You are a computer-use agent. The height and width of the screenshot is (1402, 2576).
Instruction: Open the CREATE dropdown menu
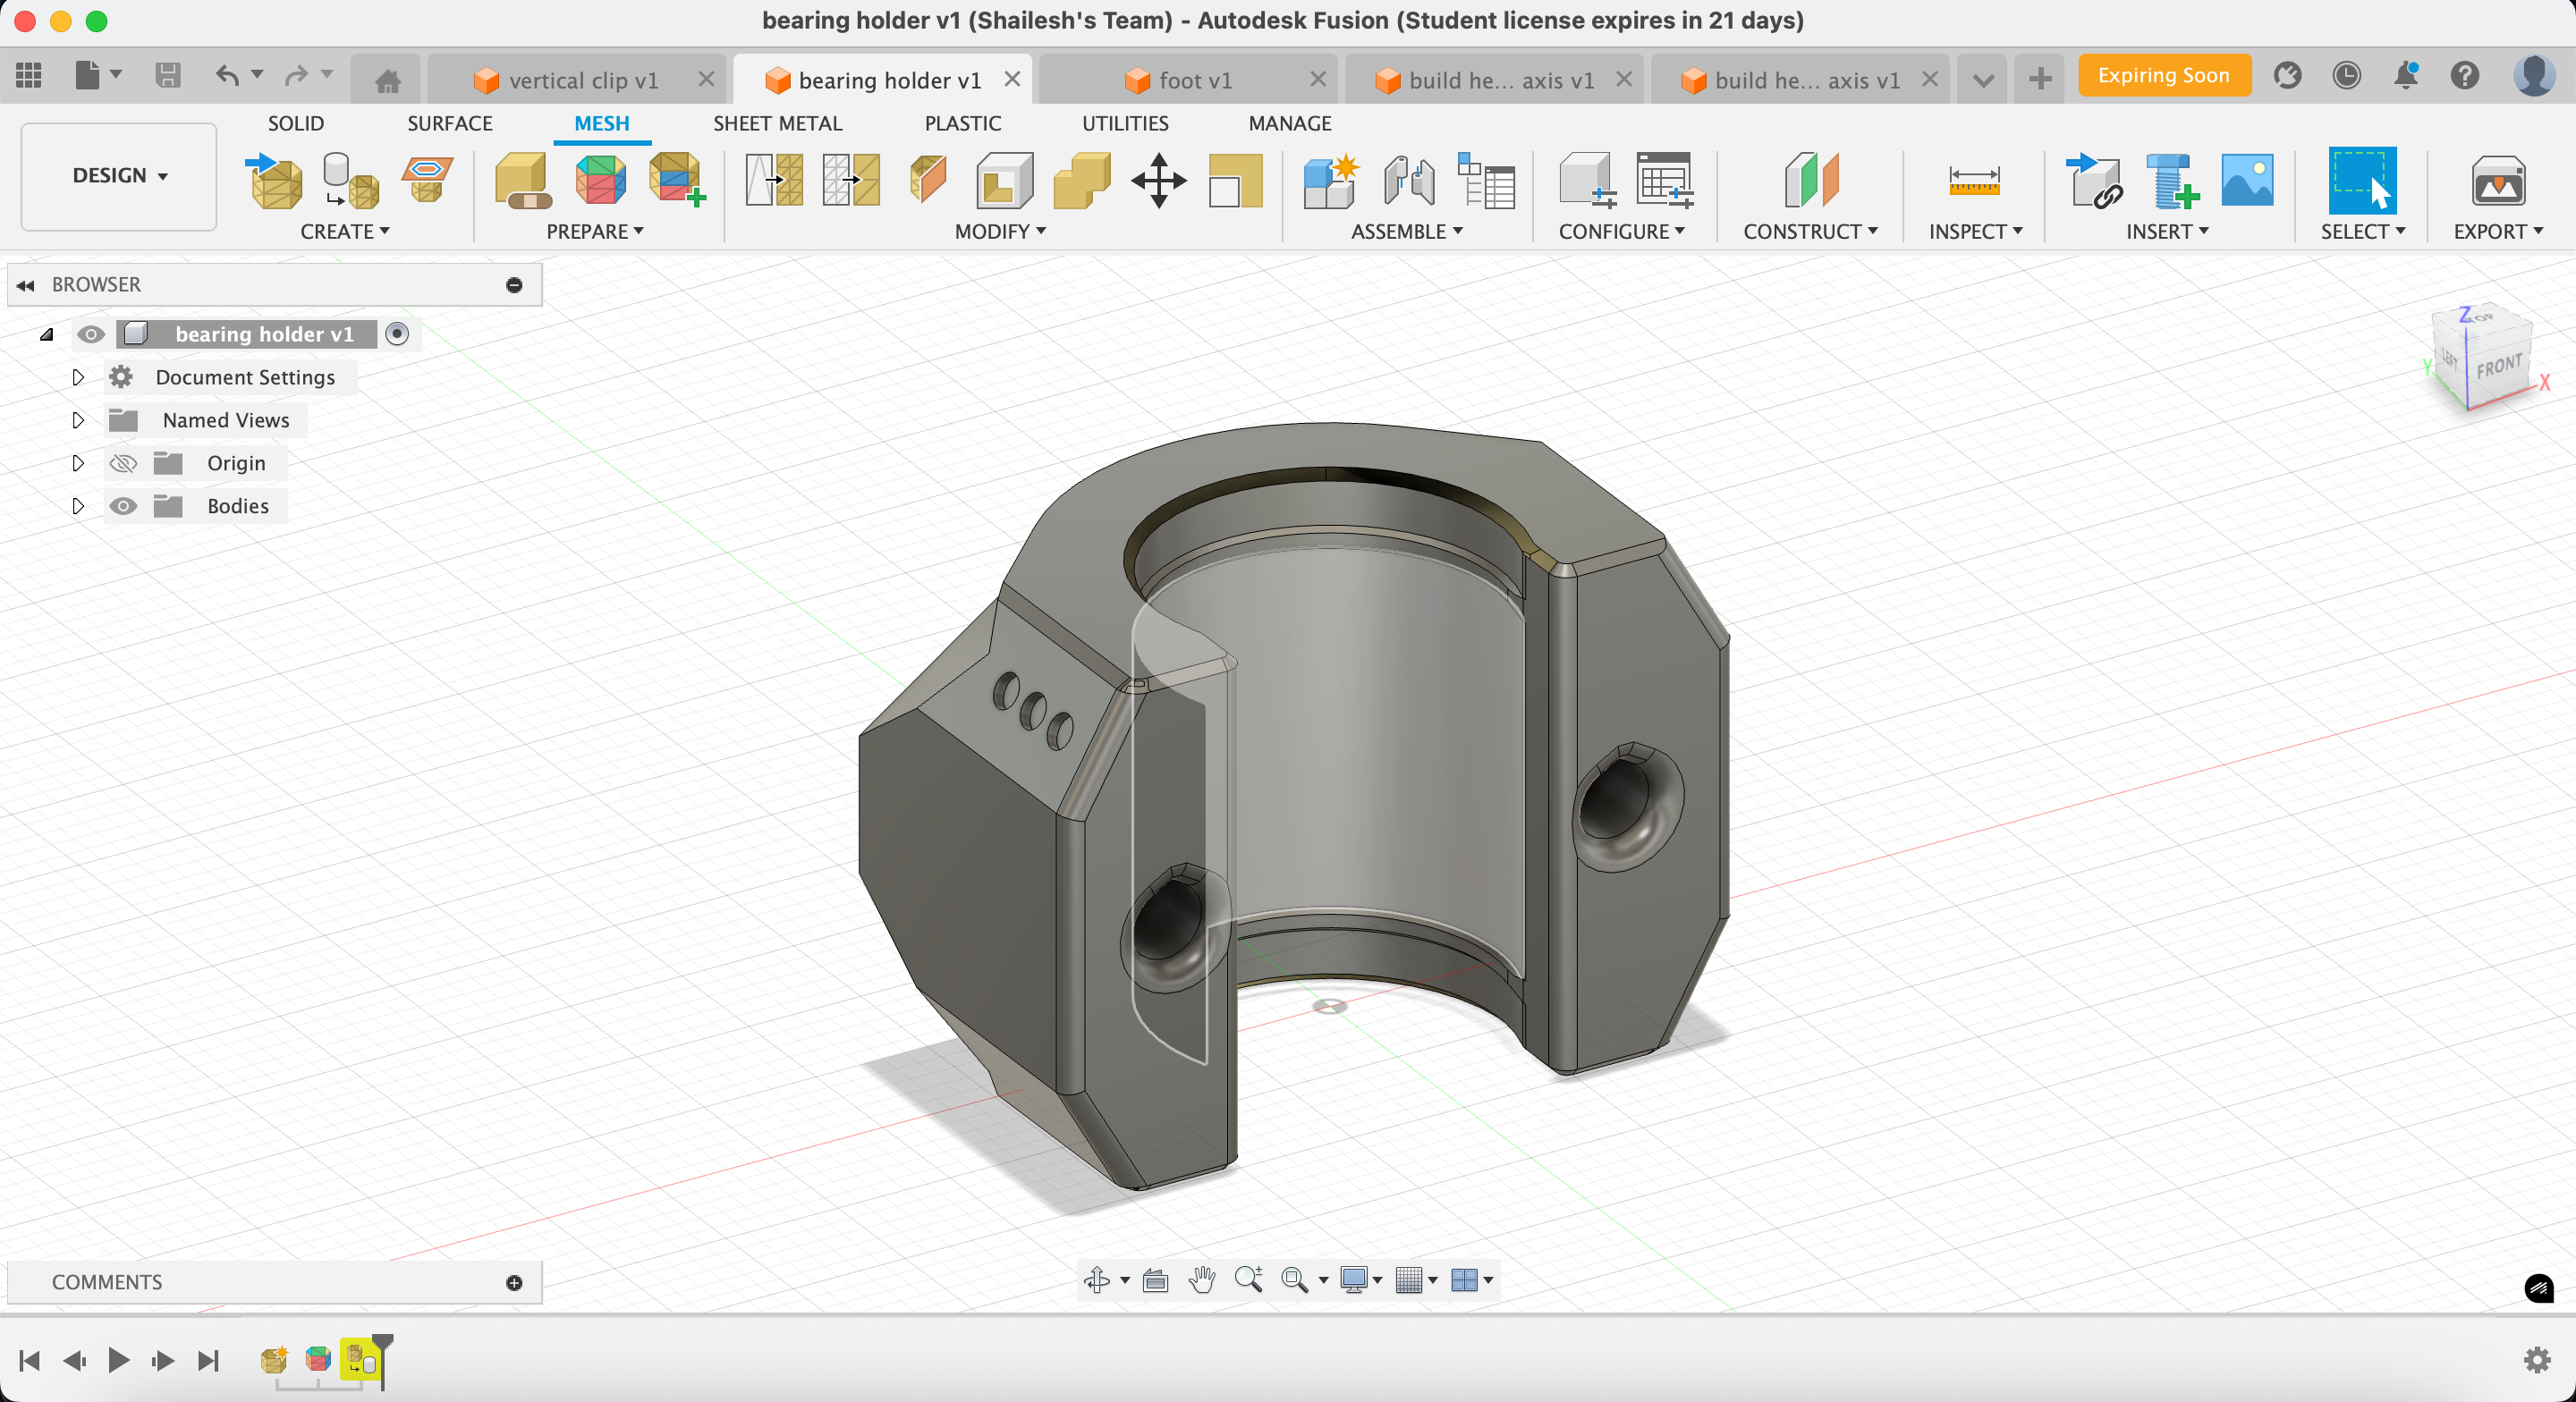point(344,231)
